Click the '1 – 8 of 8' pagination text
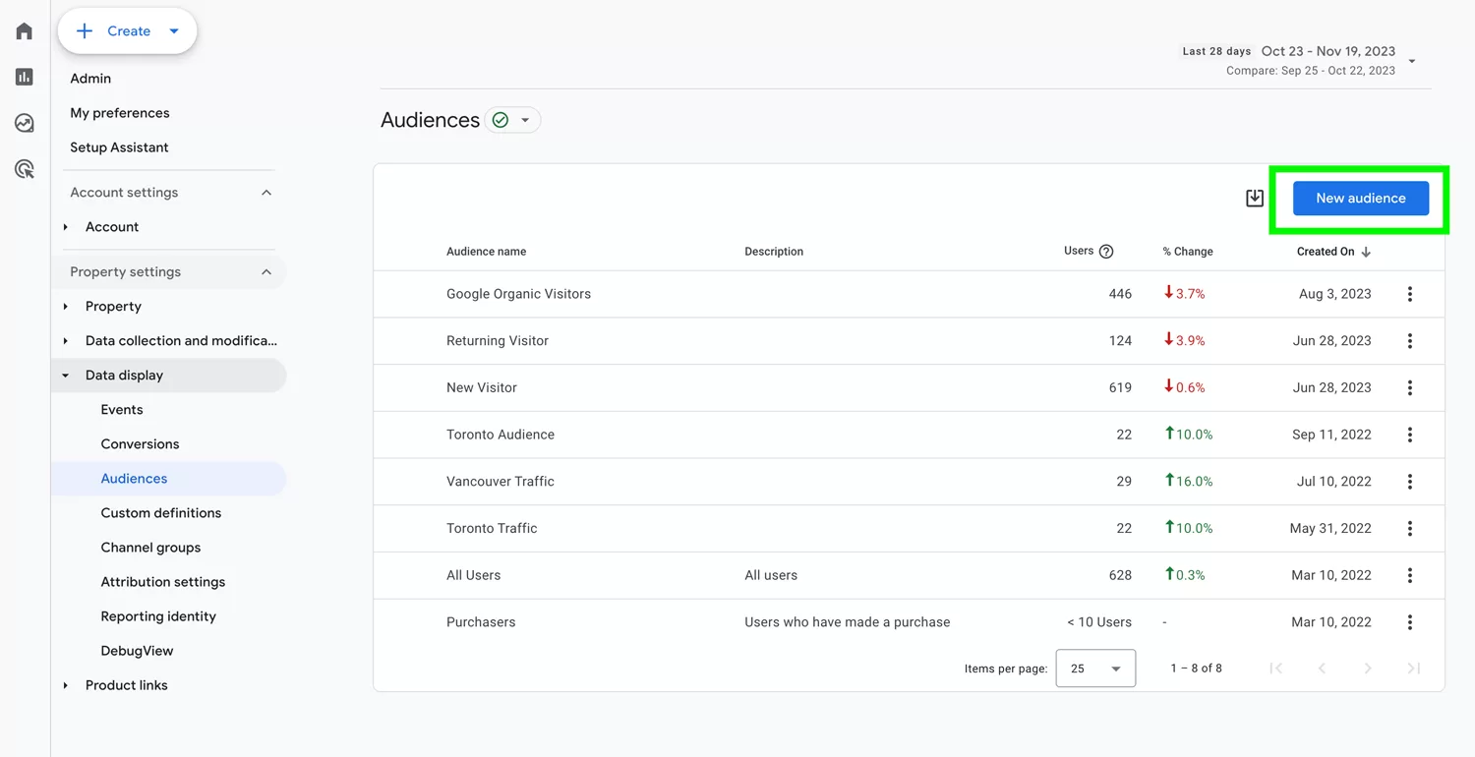This screenshot has width=1475, height=757. pyautogui.click(x=1196, y=669)
